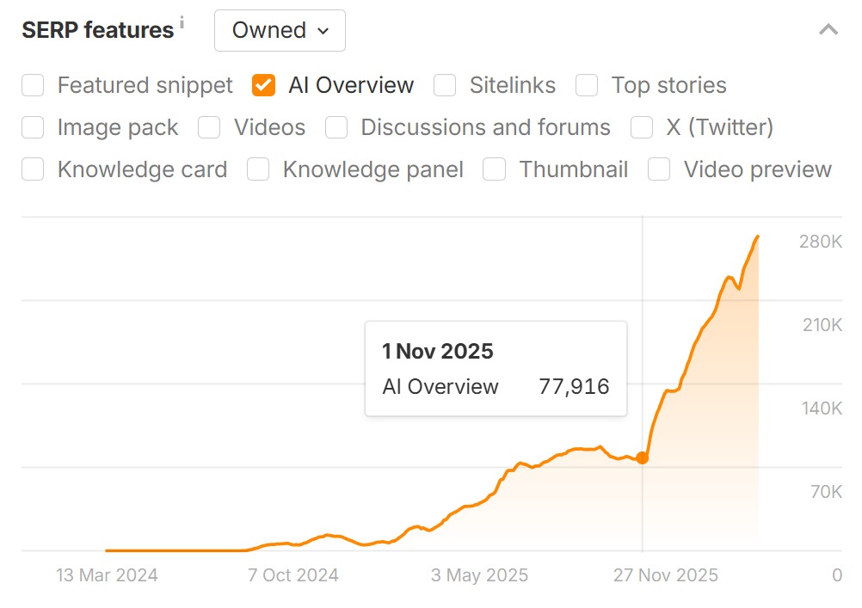Click the 13 Mar 2024 axis label
The width and height of the screenshot is (862, 608).
click(x=107, y=574)
